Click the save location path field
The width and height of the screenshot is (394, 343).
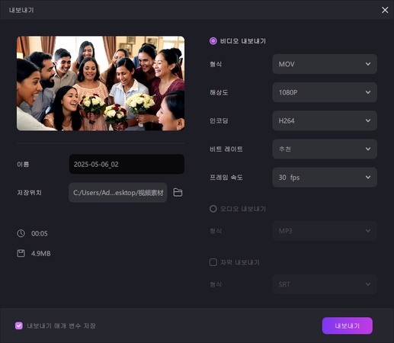[118, 193]
